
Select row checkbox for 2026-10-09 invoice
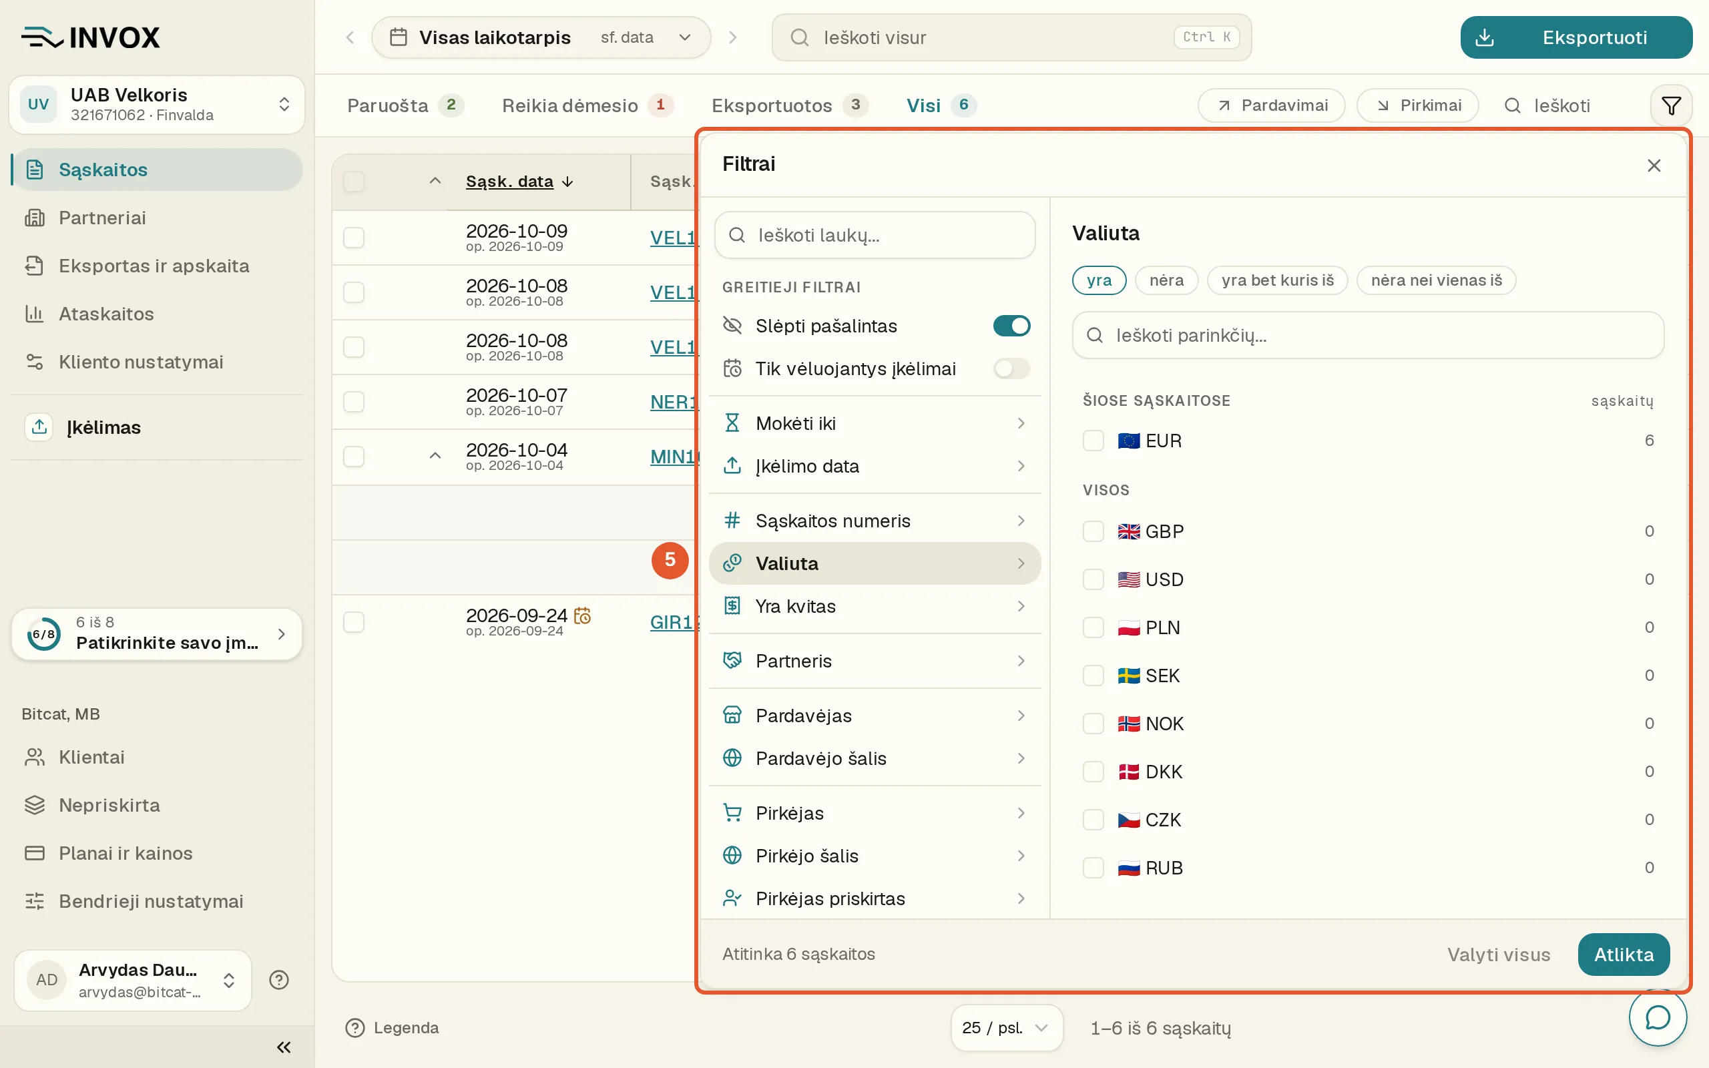click(354, 238)
